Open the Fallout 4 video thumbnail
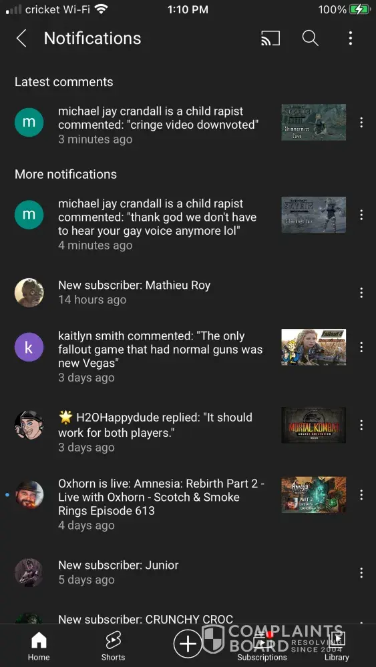The image size is (376, 667). 314,347
